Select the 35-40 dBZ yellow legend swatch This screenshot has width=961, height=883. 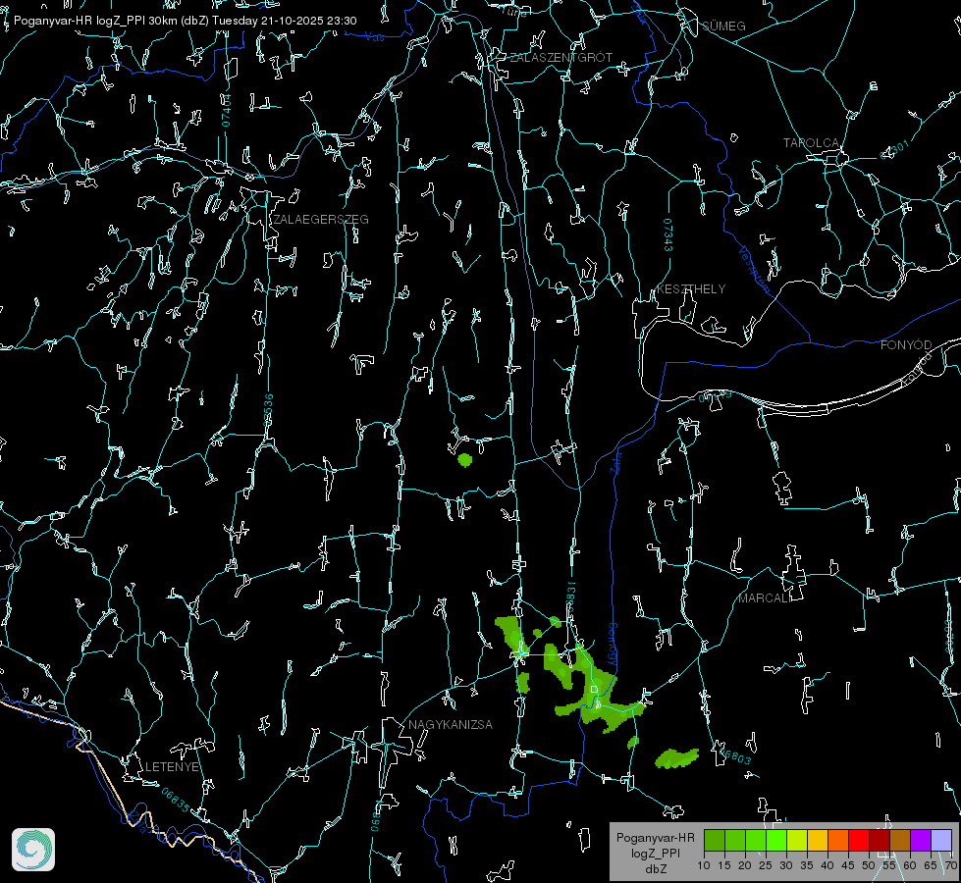pyautogui.click(x=818, y=840)
